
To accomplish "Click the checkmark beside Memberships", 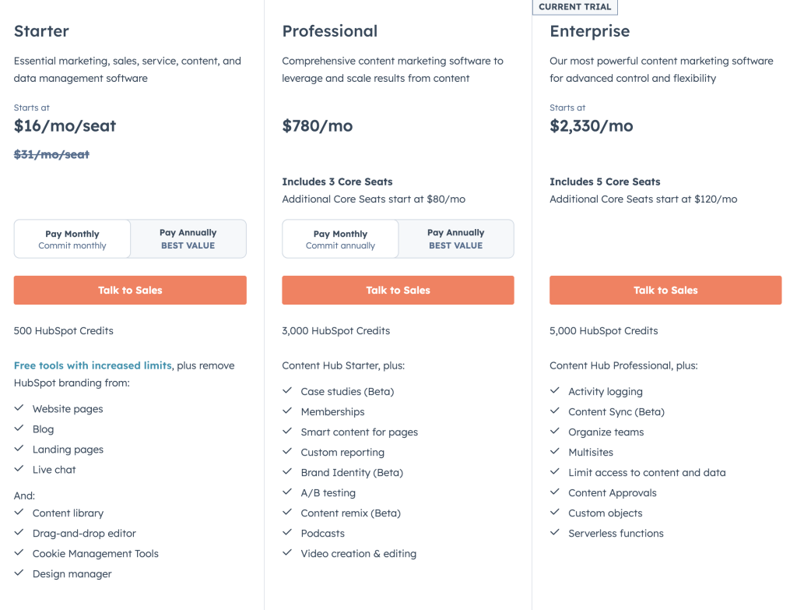I will click(x=286, y=411).
